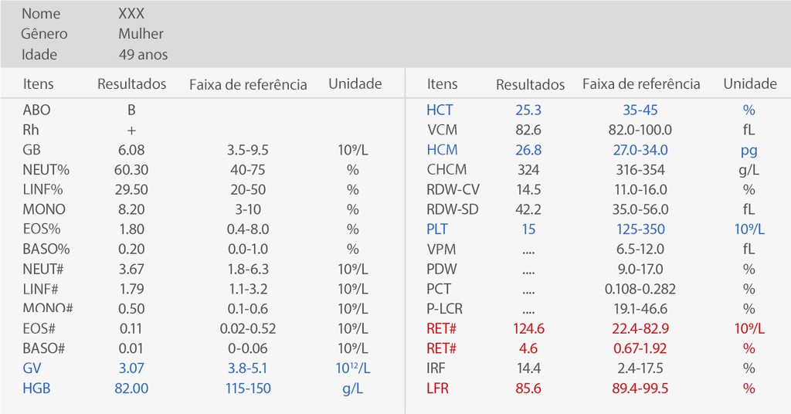The image size is (791, 414).
Task: Select the HCM row label
Action: (442, 151)
